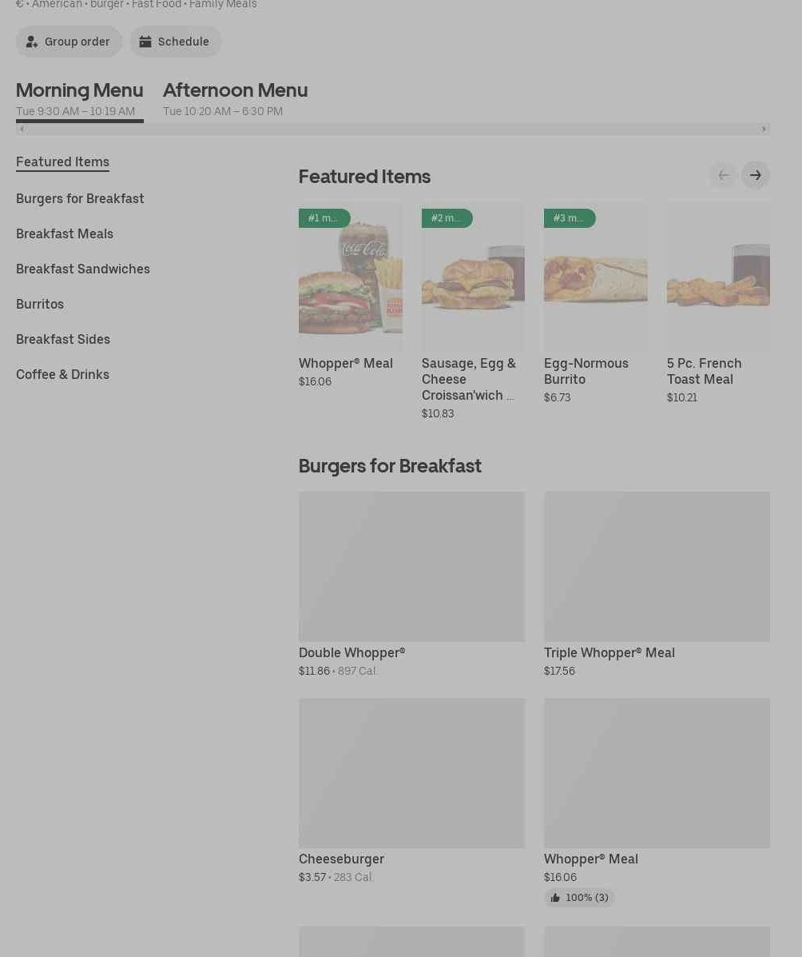Open Breakfast Meals category

pyautogui.click(x=65, y=233)
